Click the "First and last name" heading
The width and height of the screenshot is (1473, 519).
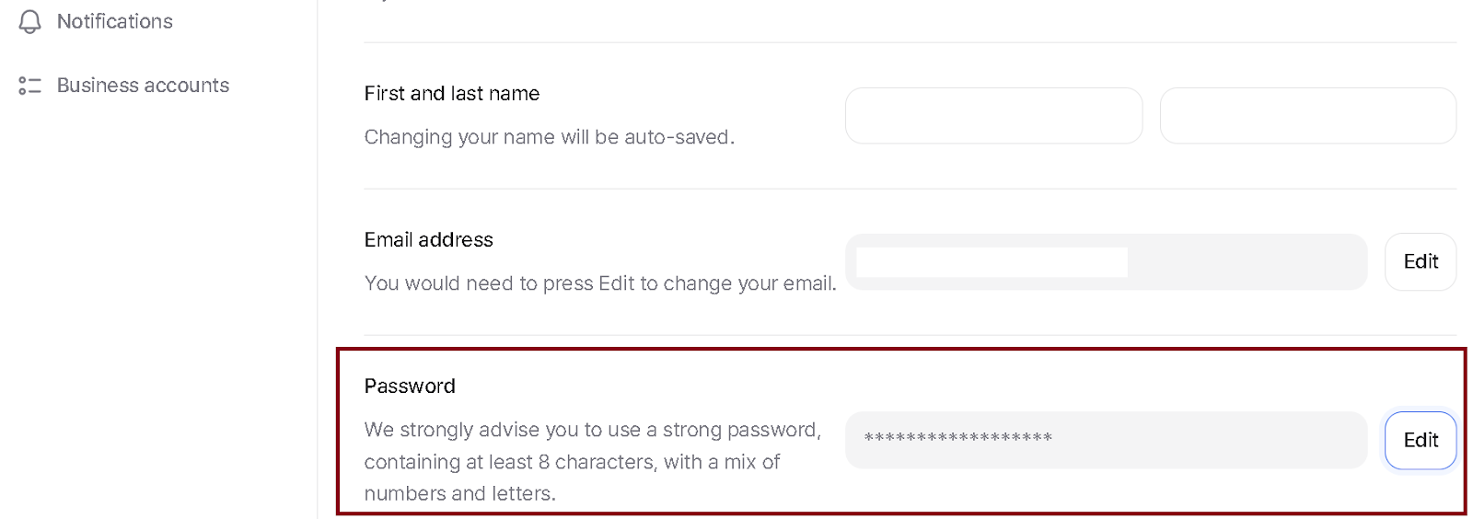point(452,94)
